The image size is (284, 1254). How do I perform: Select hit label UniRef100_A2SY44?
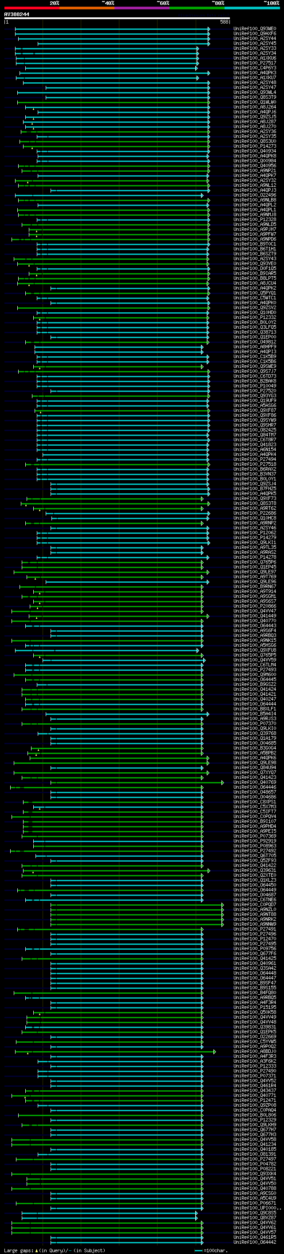click(x=255, y=38)
